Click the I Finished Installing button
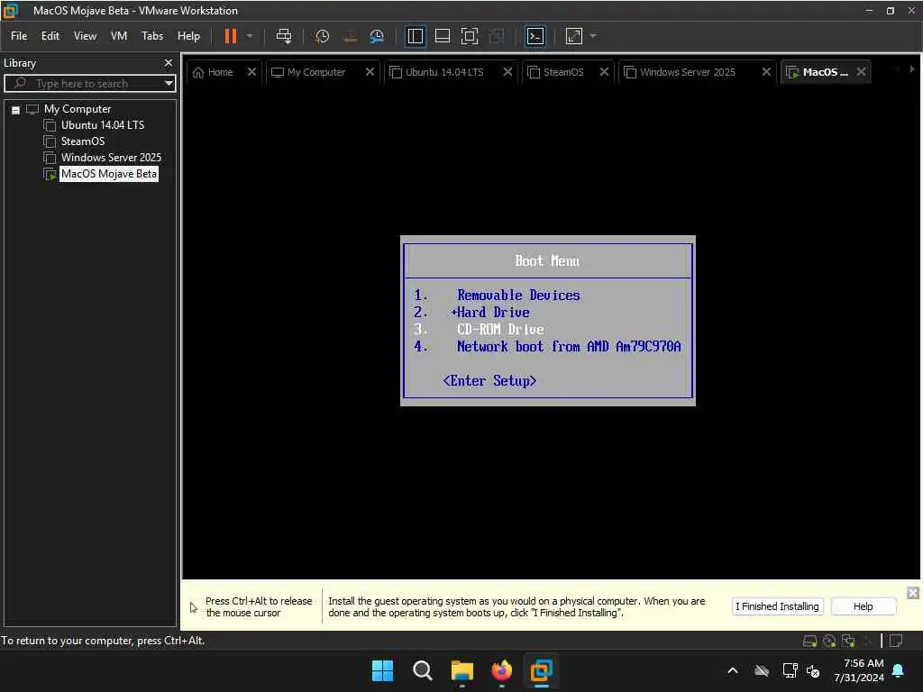 coord(777,606)
